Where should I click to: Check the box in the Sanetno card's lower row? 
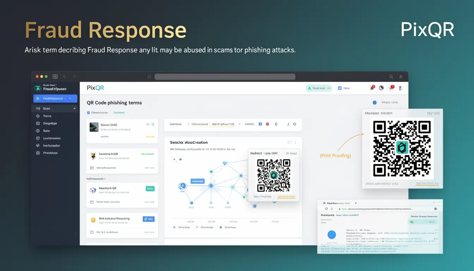pos(92,168)
